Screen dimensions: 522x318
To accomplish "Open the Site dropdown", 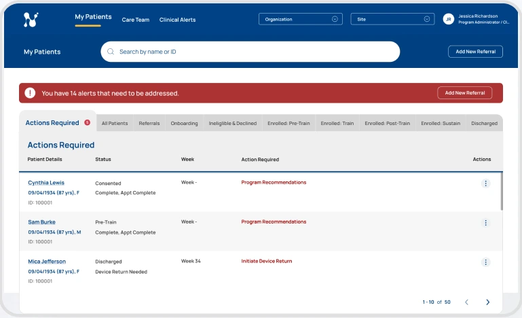I will tap(392, 19).
